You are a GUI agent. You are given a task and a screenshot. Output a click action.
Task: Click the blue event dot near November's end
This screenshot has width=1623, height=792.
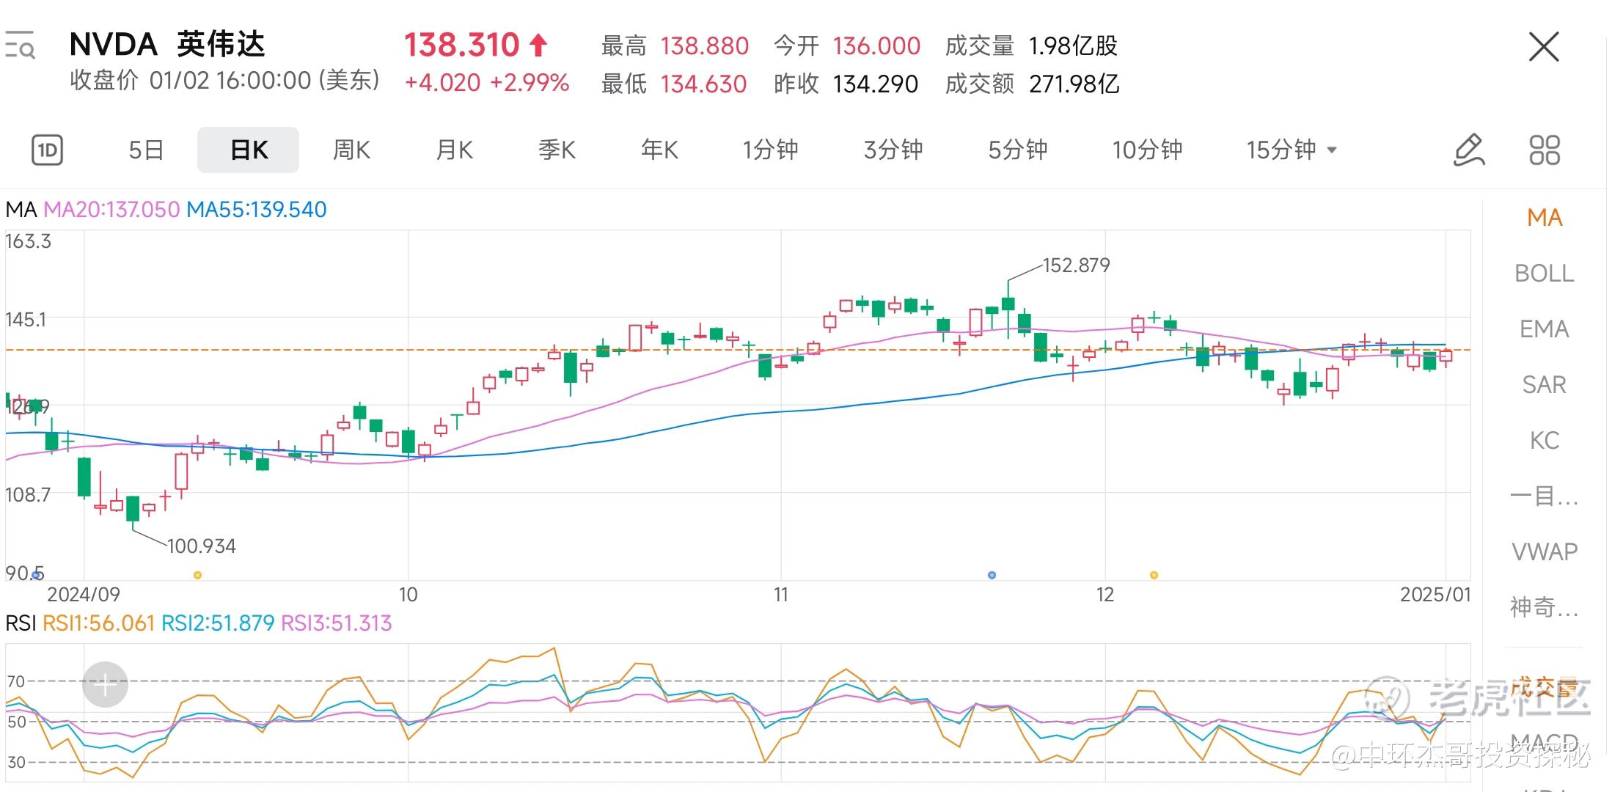992,575
